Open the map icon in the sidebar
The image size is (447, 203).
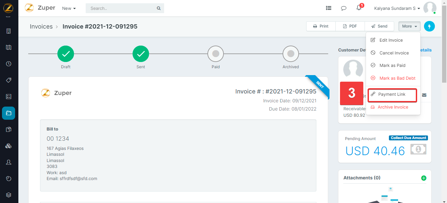[x=9, y=48]
